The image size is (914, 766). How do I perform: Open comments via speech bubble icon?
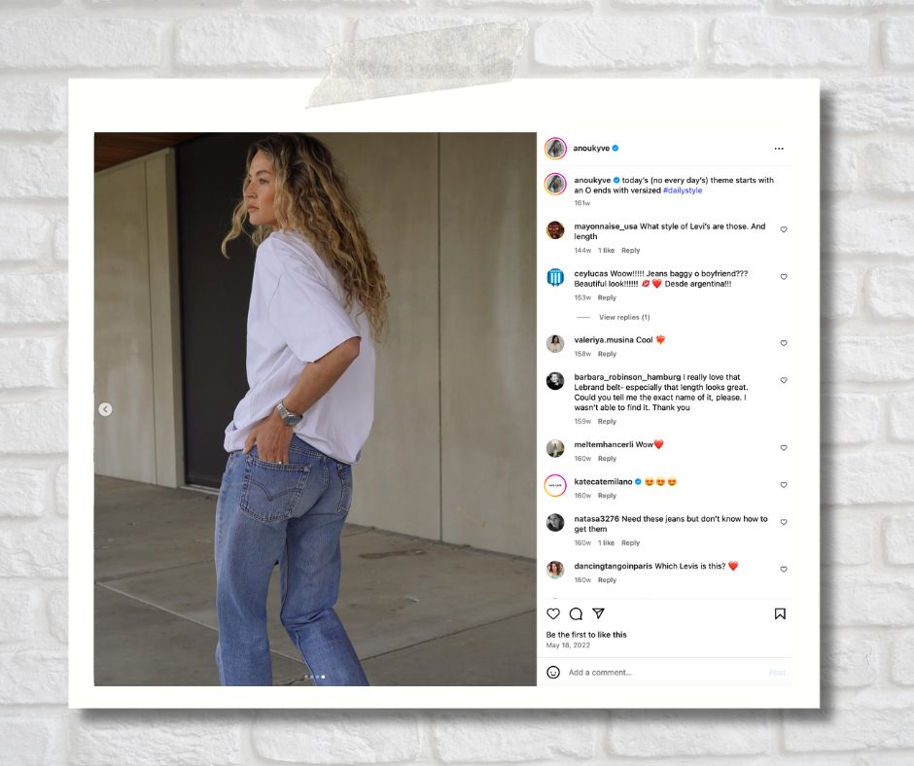click(576, 613)
